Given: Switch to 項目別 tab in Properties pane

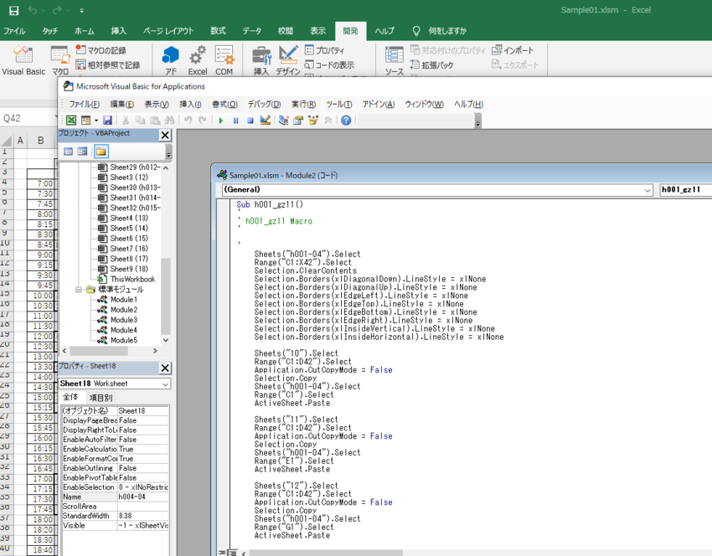Looking at the screenshot, I should (101, 398).
